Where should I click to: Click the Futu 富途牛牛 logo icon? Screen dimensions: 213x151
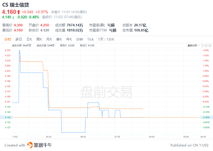[x=30, y=145]
